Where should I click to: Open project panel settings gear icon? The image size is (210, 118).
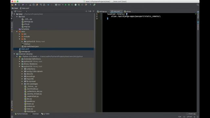coord(90,11)
